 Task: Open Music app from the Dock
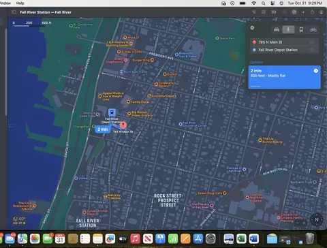(x=135, y=238)
